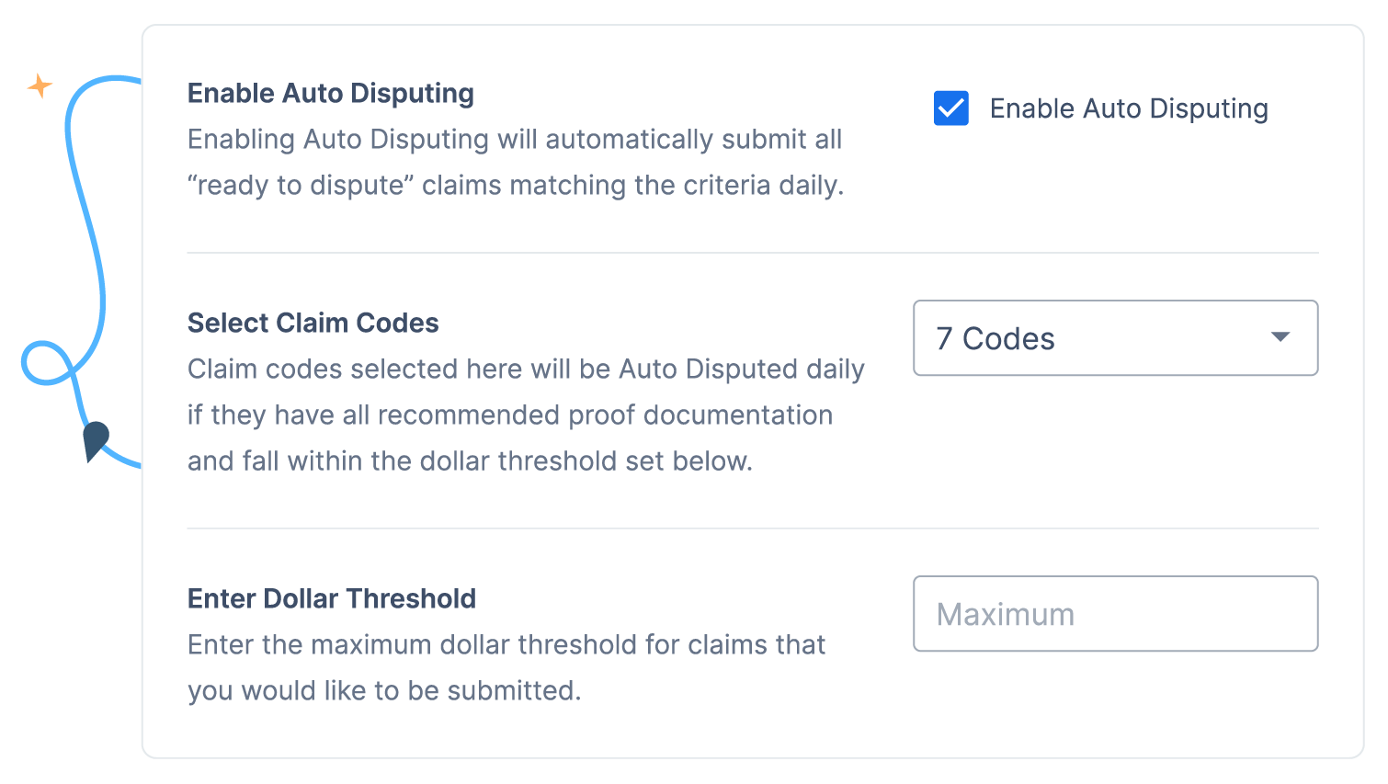
Task: Click the '7 Codes' text in the combo box
Action: tap(995, 338)
